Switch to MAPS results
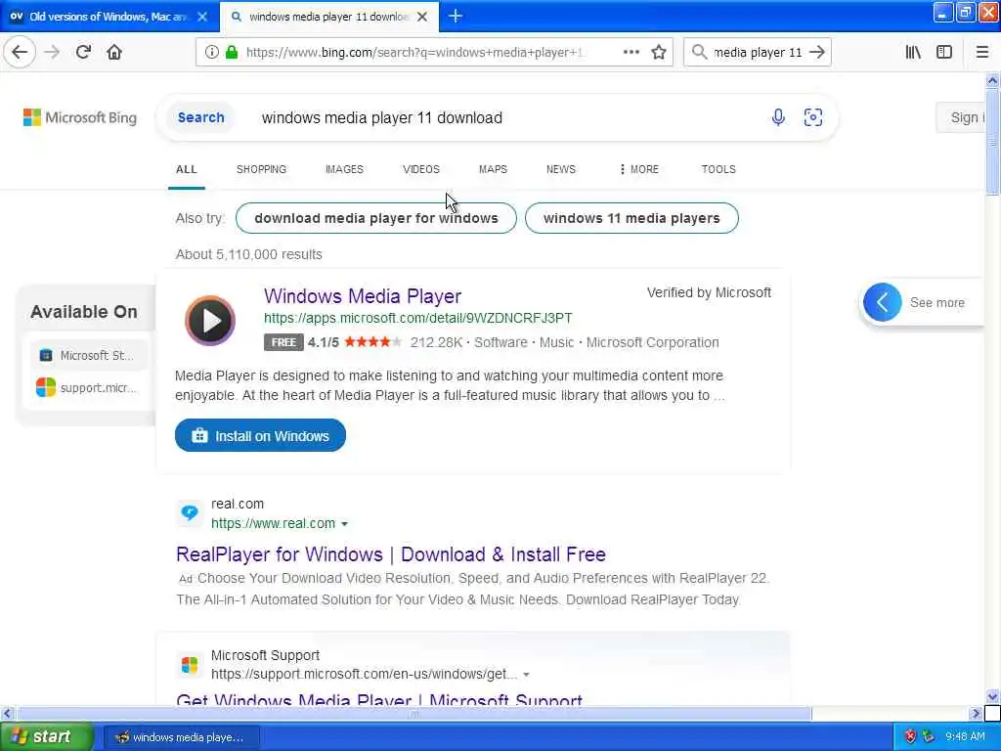Viewport: 1001px width, 751px height. [x=493, y=169]
